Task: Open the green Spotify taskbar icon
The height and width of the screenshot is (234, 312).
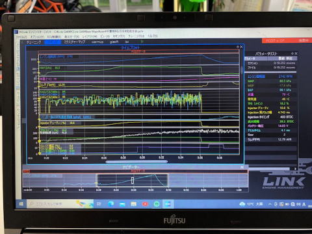Action: (157, 204)
